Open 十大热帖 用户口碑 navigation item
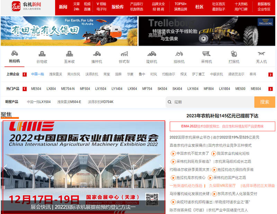Screen dimensions: 277x214 [241, 7]
